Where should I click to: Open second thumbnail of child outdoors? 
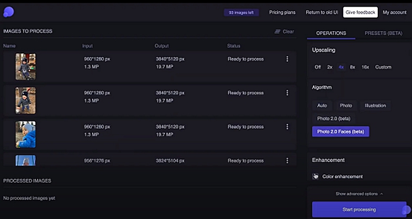(25, 100)
